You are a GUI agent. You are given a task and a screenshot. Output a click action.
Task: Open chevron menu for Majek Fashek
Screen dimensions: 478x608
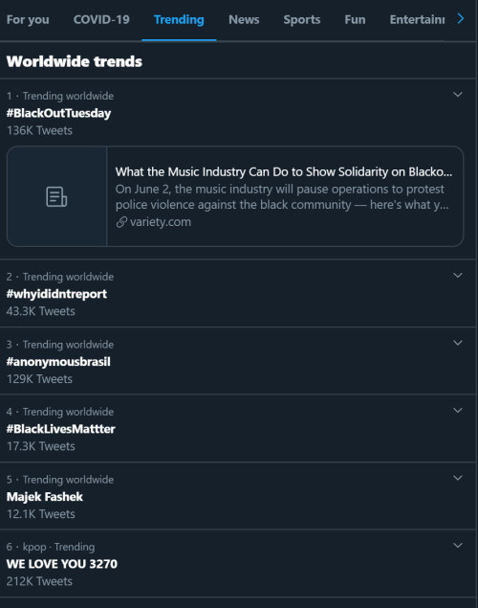(458, 478)
